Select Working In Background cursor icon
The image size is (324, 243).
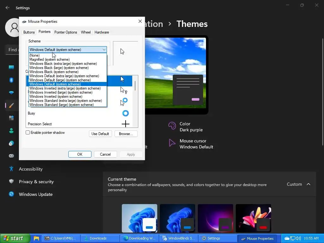coord(124,102)
